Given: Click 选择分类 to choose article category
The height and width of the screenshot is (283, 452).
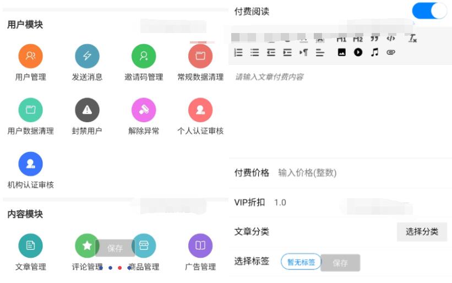Looking at the screenshot, I should 422,232.
